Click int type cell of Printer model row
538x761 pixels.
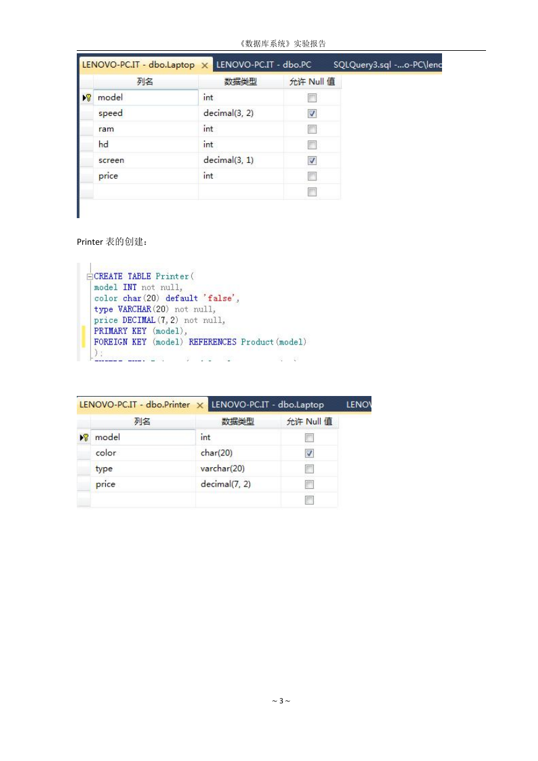click(x=238, y=437)
